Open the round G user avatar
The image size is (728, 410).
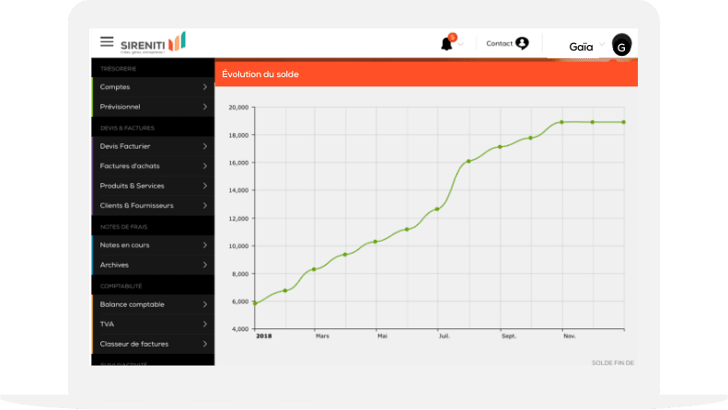pyautogui.click(x=623, y=46)
